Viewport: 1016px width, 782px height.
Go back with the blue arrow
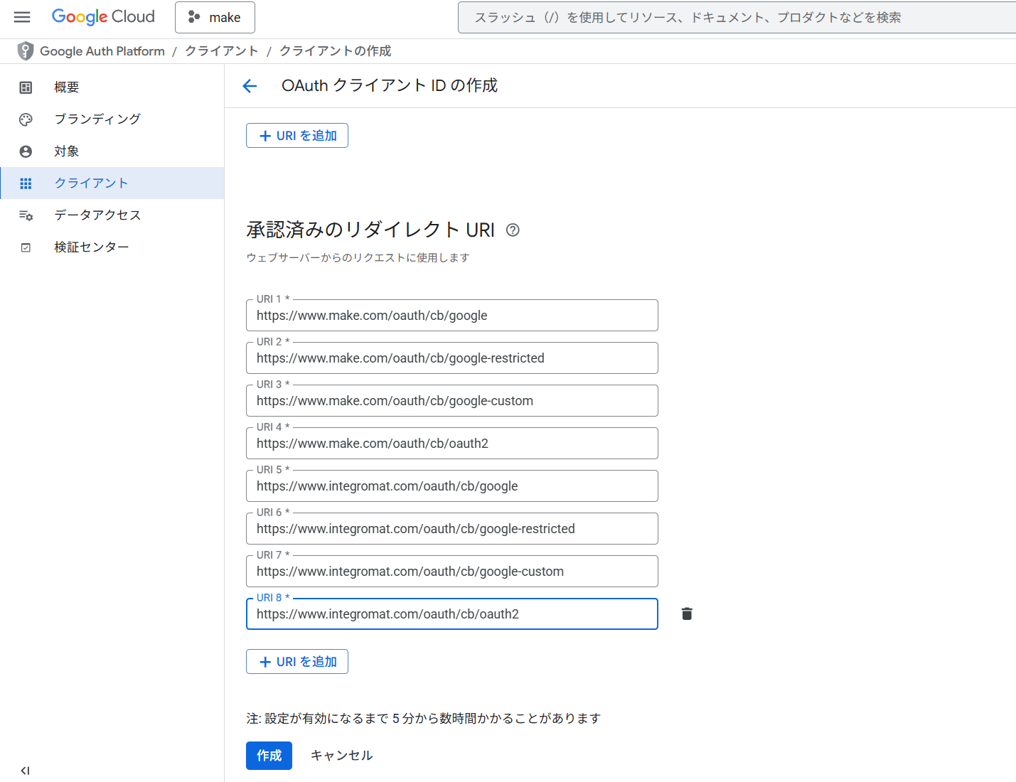click(x=250, y=86)
